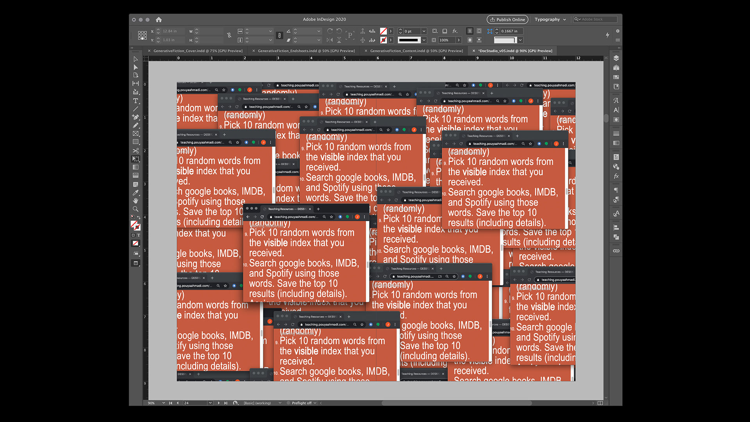Open the Links panel icon
Viewport: 750px width, 422px height.
click(616, 251)
